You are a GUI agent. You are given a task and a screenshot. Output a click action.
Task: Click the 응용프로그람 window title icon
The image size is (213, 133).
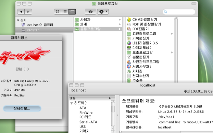pos(94,3)
